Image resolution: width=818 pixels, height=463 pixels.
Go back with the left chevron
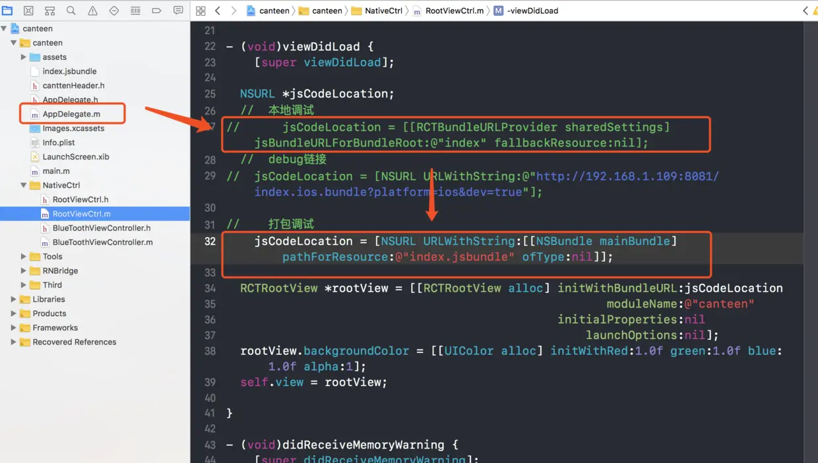click(x=218, y=11)
